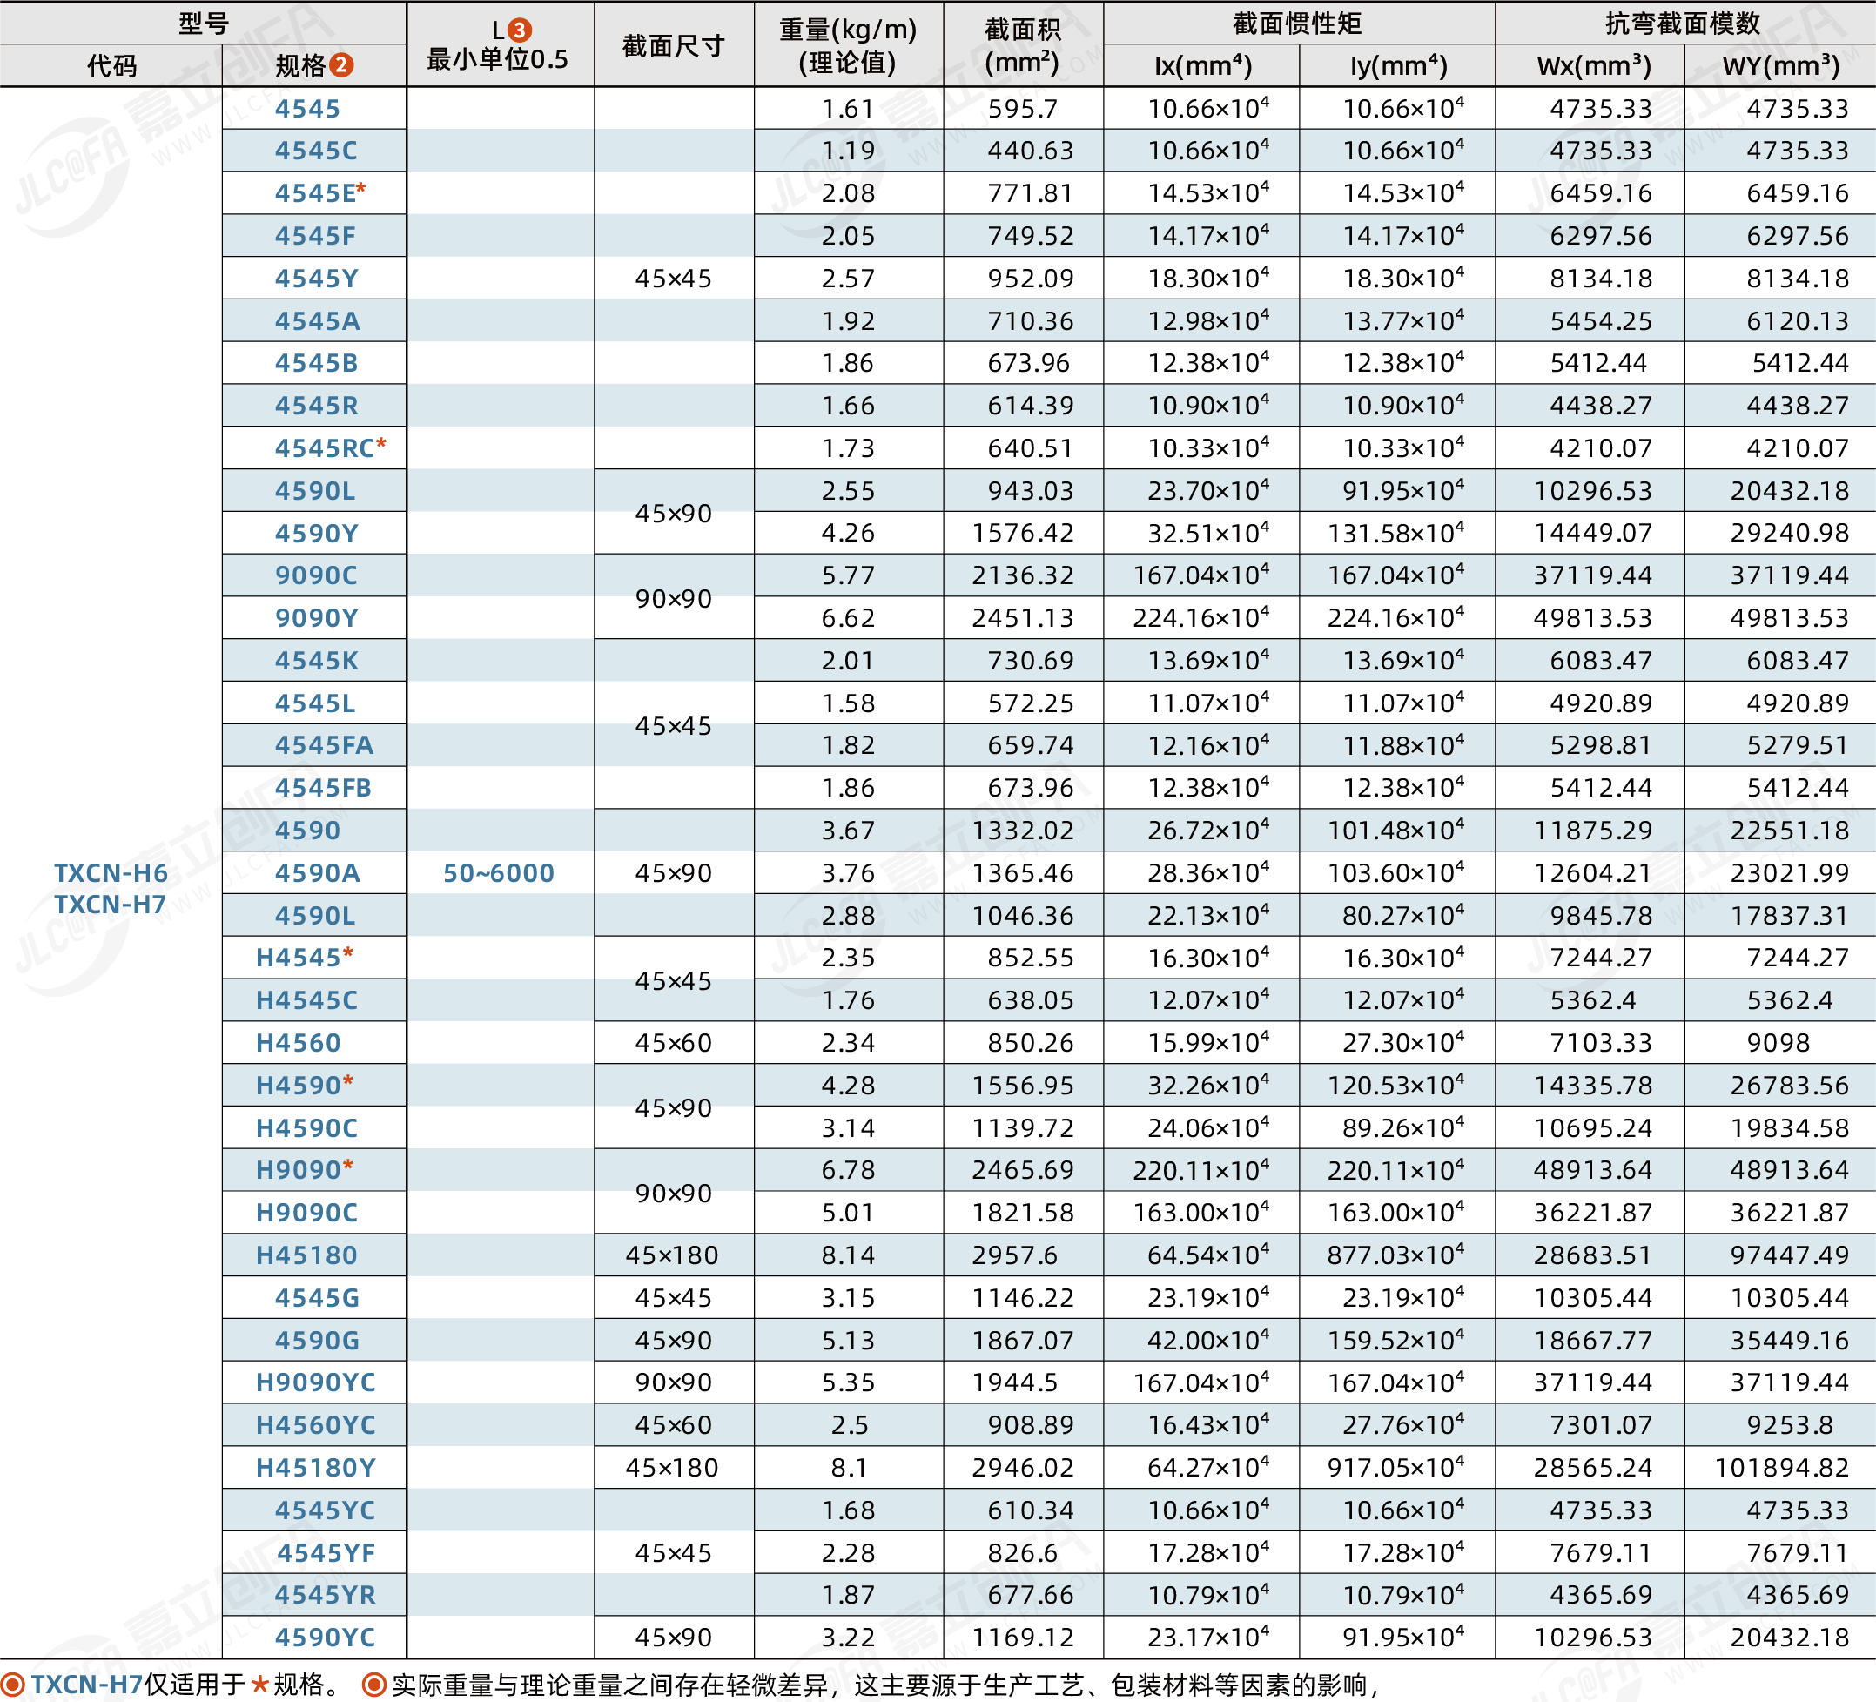Click the orange star in footnote text
Image resolution: width=1876 pixels, height=1702 pixels.
(x=259, y=1685)
